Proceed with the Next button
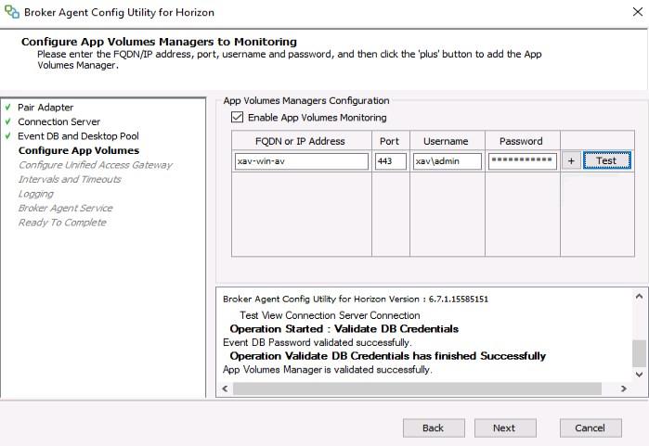Viewport: 649px width, 446px height. click(505, 427)
